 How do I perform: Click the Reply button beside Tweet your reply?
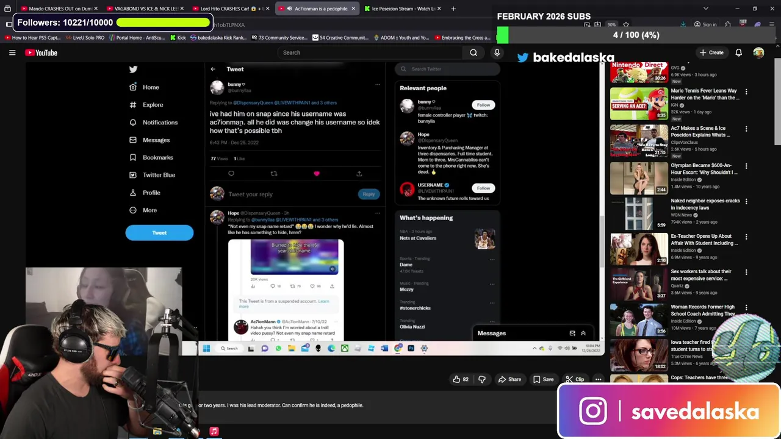pyautogui.click(x=369, y=195)
